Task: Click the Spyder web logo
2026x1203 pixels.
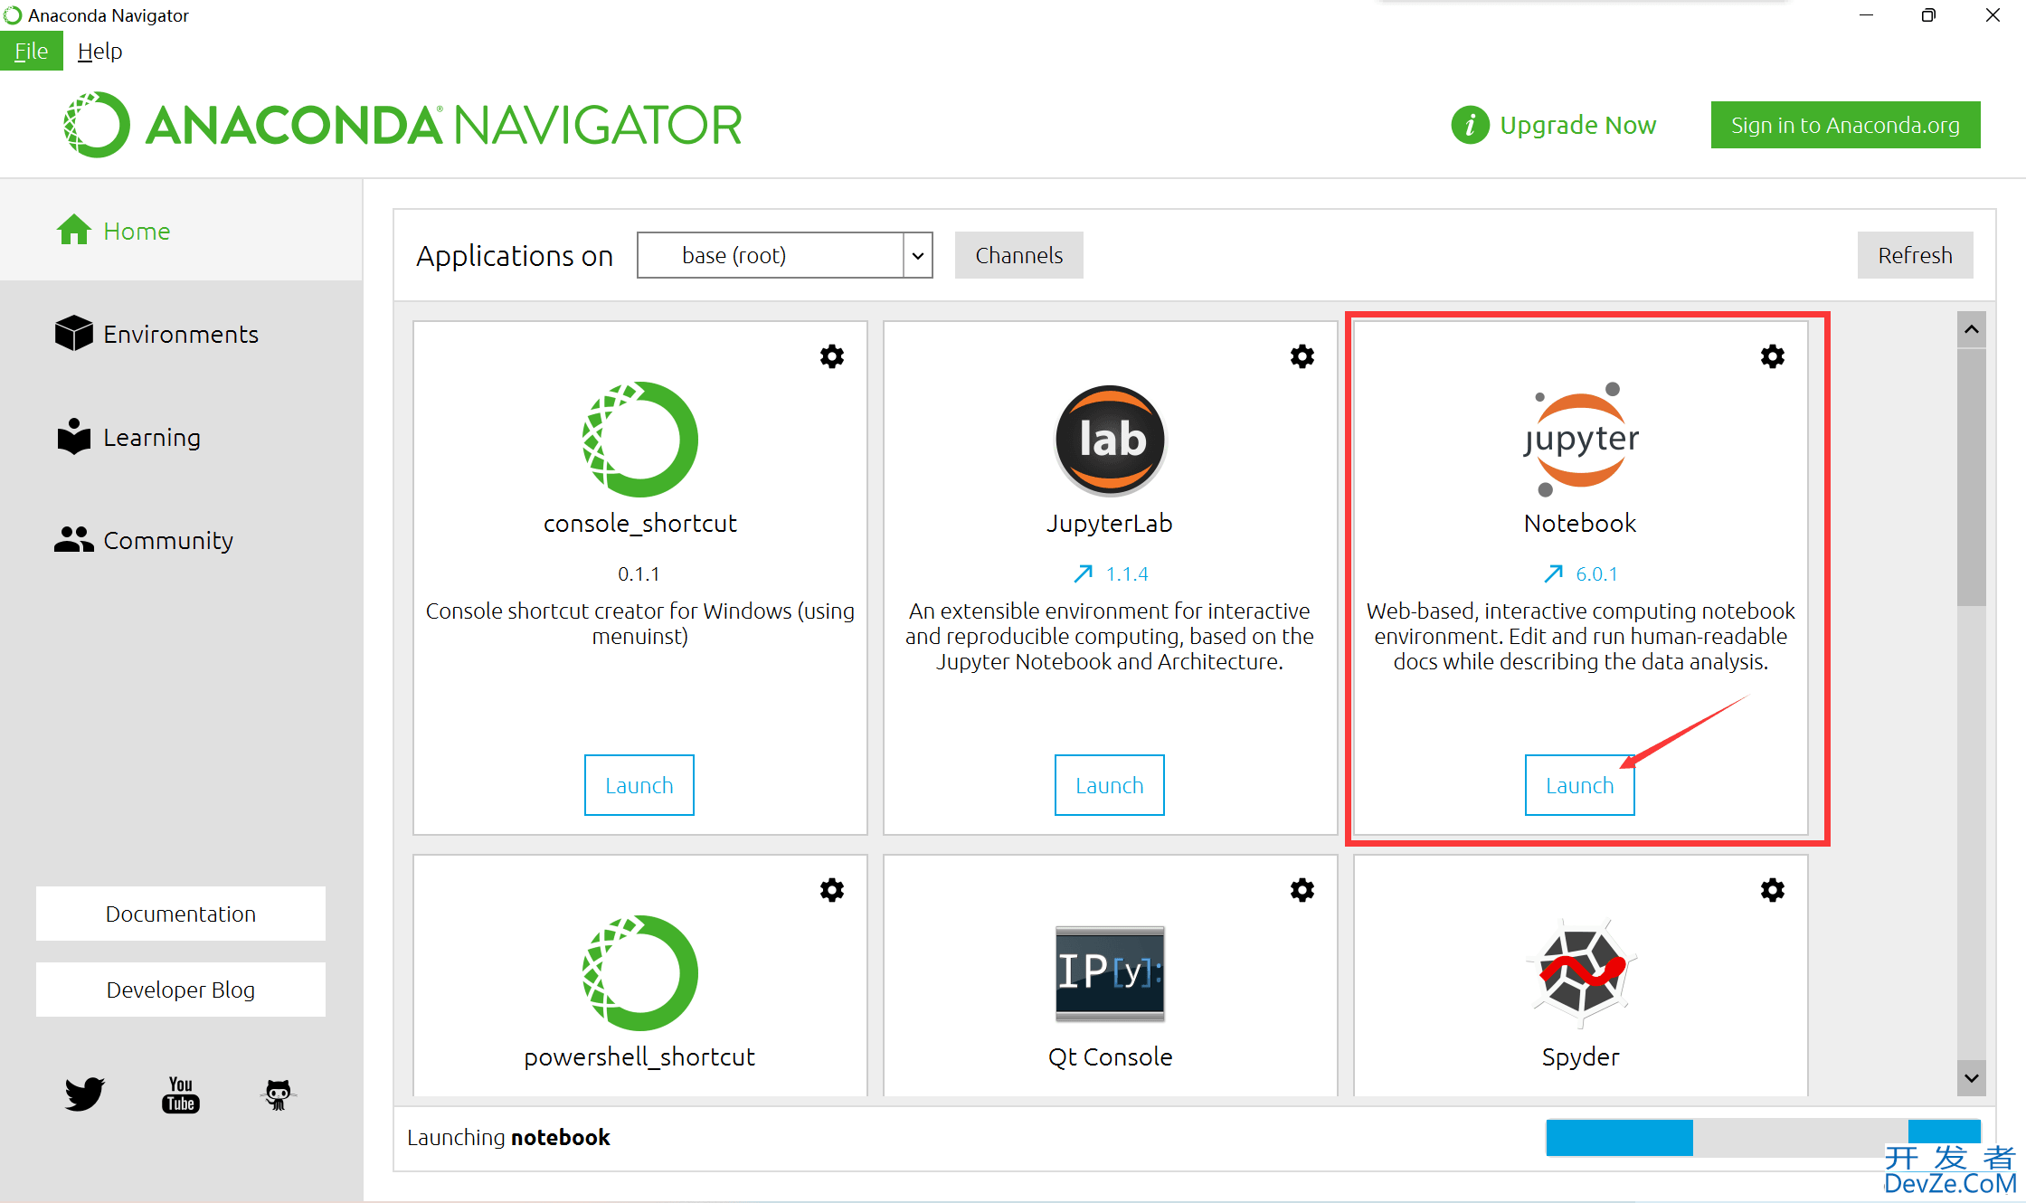Action: pos(1581,973)
